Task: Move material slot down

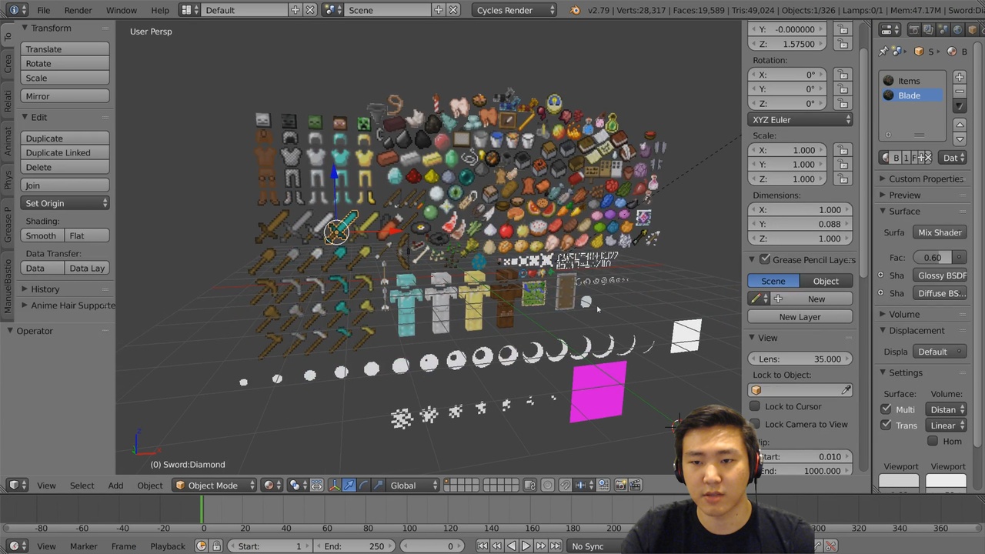Action: click(960, 139)
